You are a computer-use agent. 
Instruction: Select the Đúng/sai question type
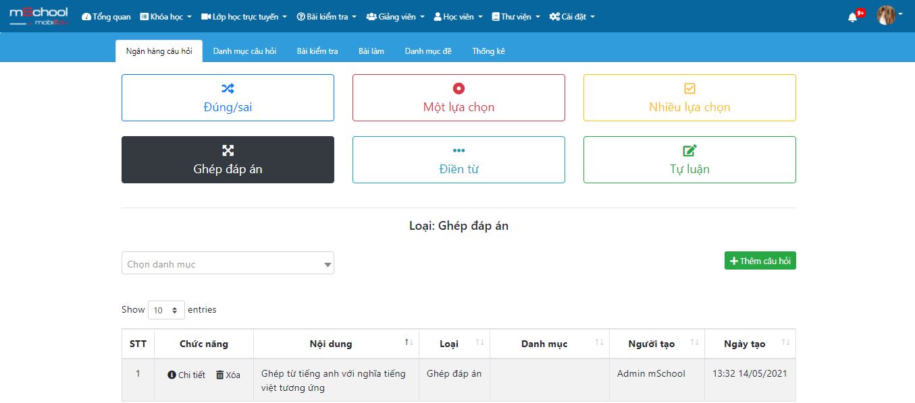(x=228, y=98)
